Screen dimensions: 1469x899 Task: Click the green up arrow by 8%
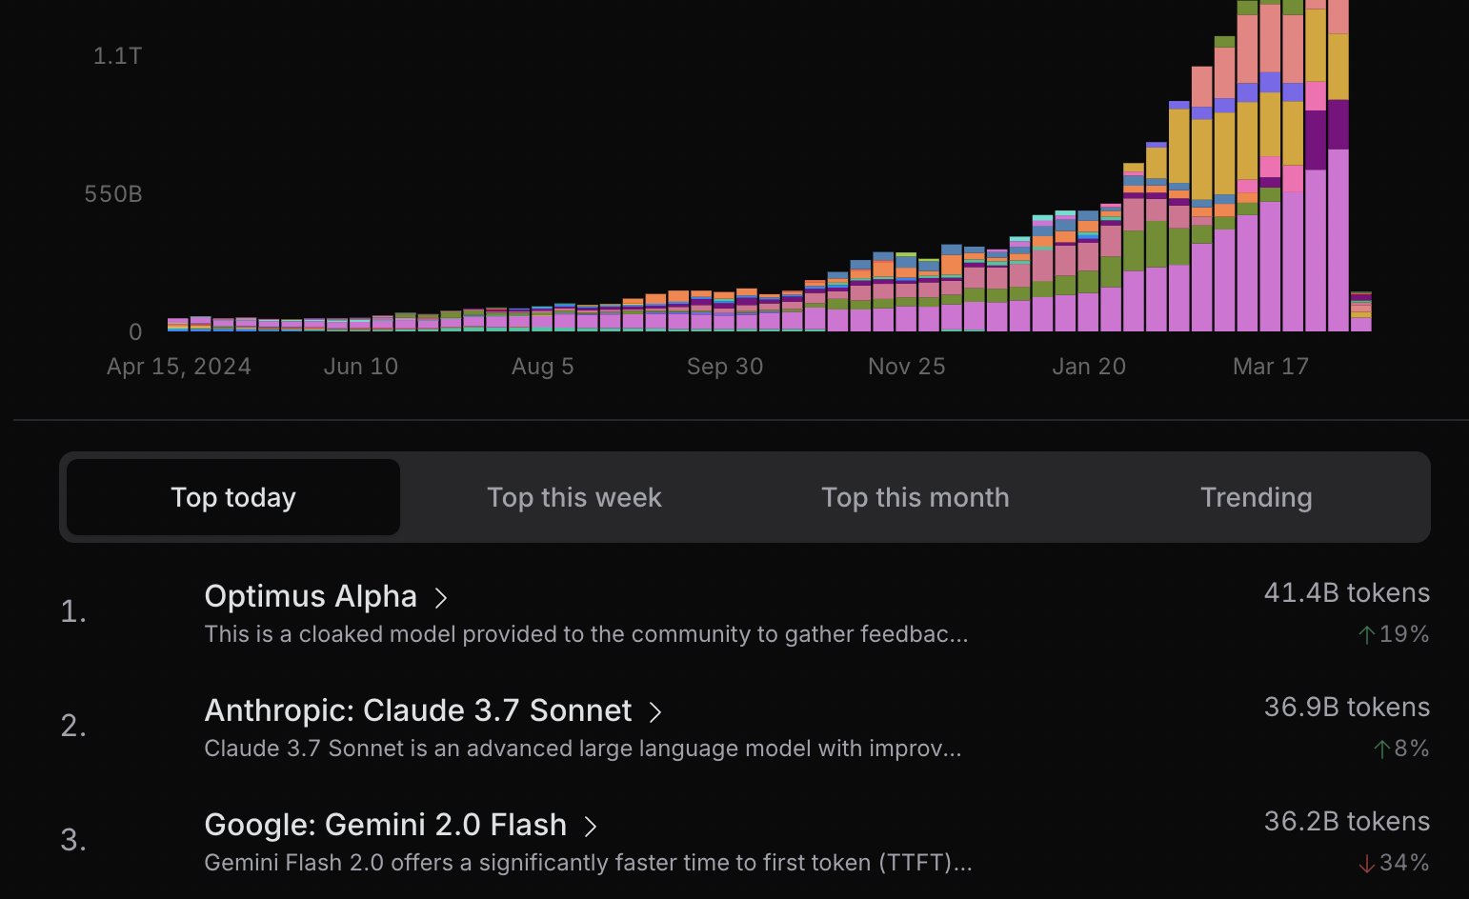pos(1382,749)
